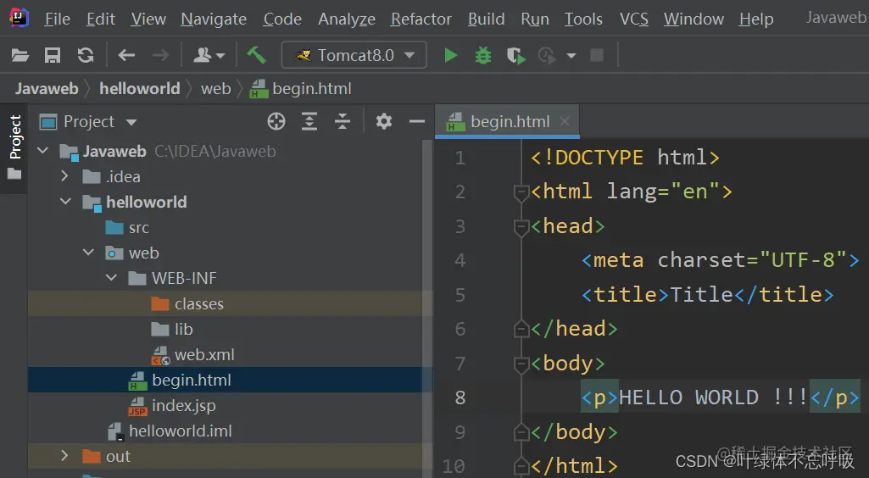
Task: Click the begin.html breadcrumb
Action: click(301, 89)
